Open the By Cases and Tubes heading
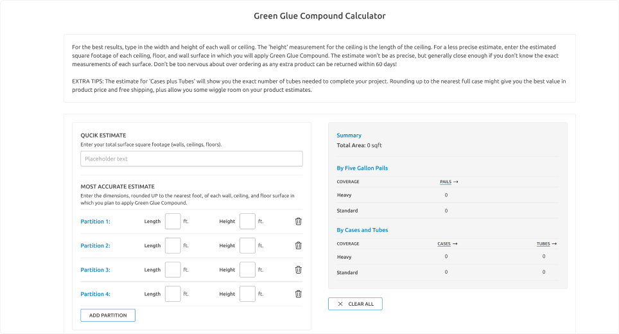The image size is (619, 334). coord(362,230)
